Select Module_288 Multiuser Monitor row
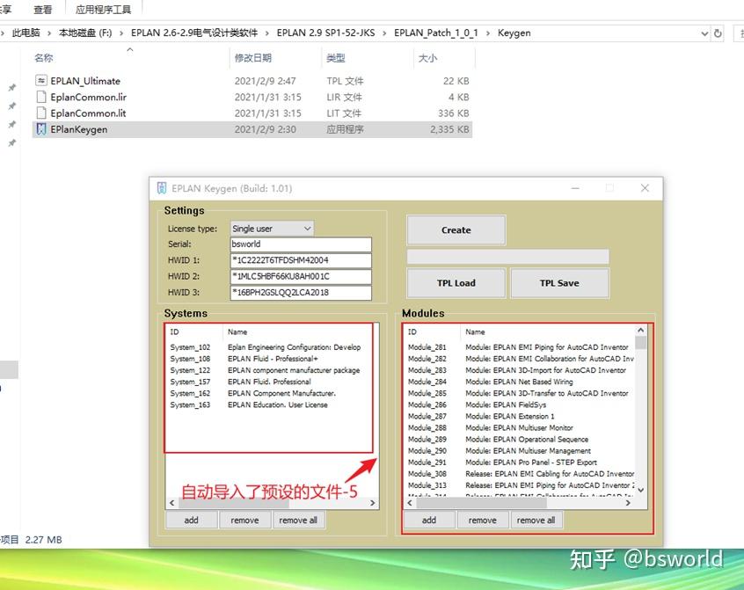744x590 pixels. point(520,428)
